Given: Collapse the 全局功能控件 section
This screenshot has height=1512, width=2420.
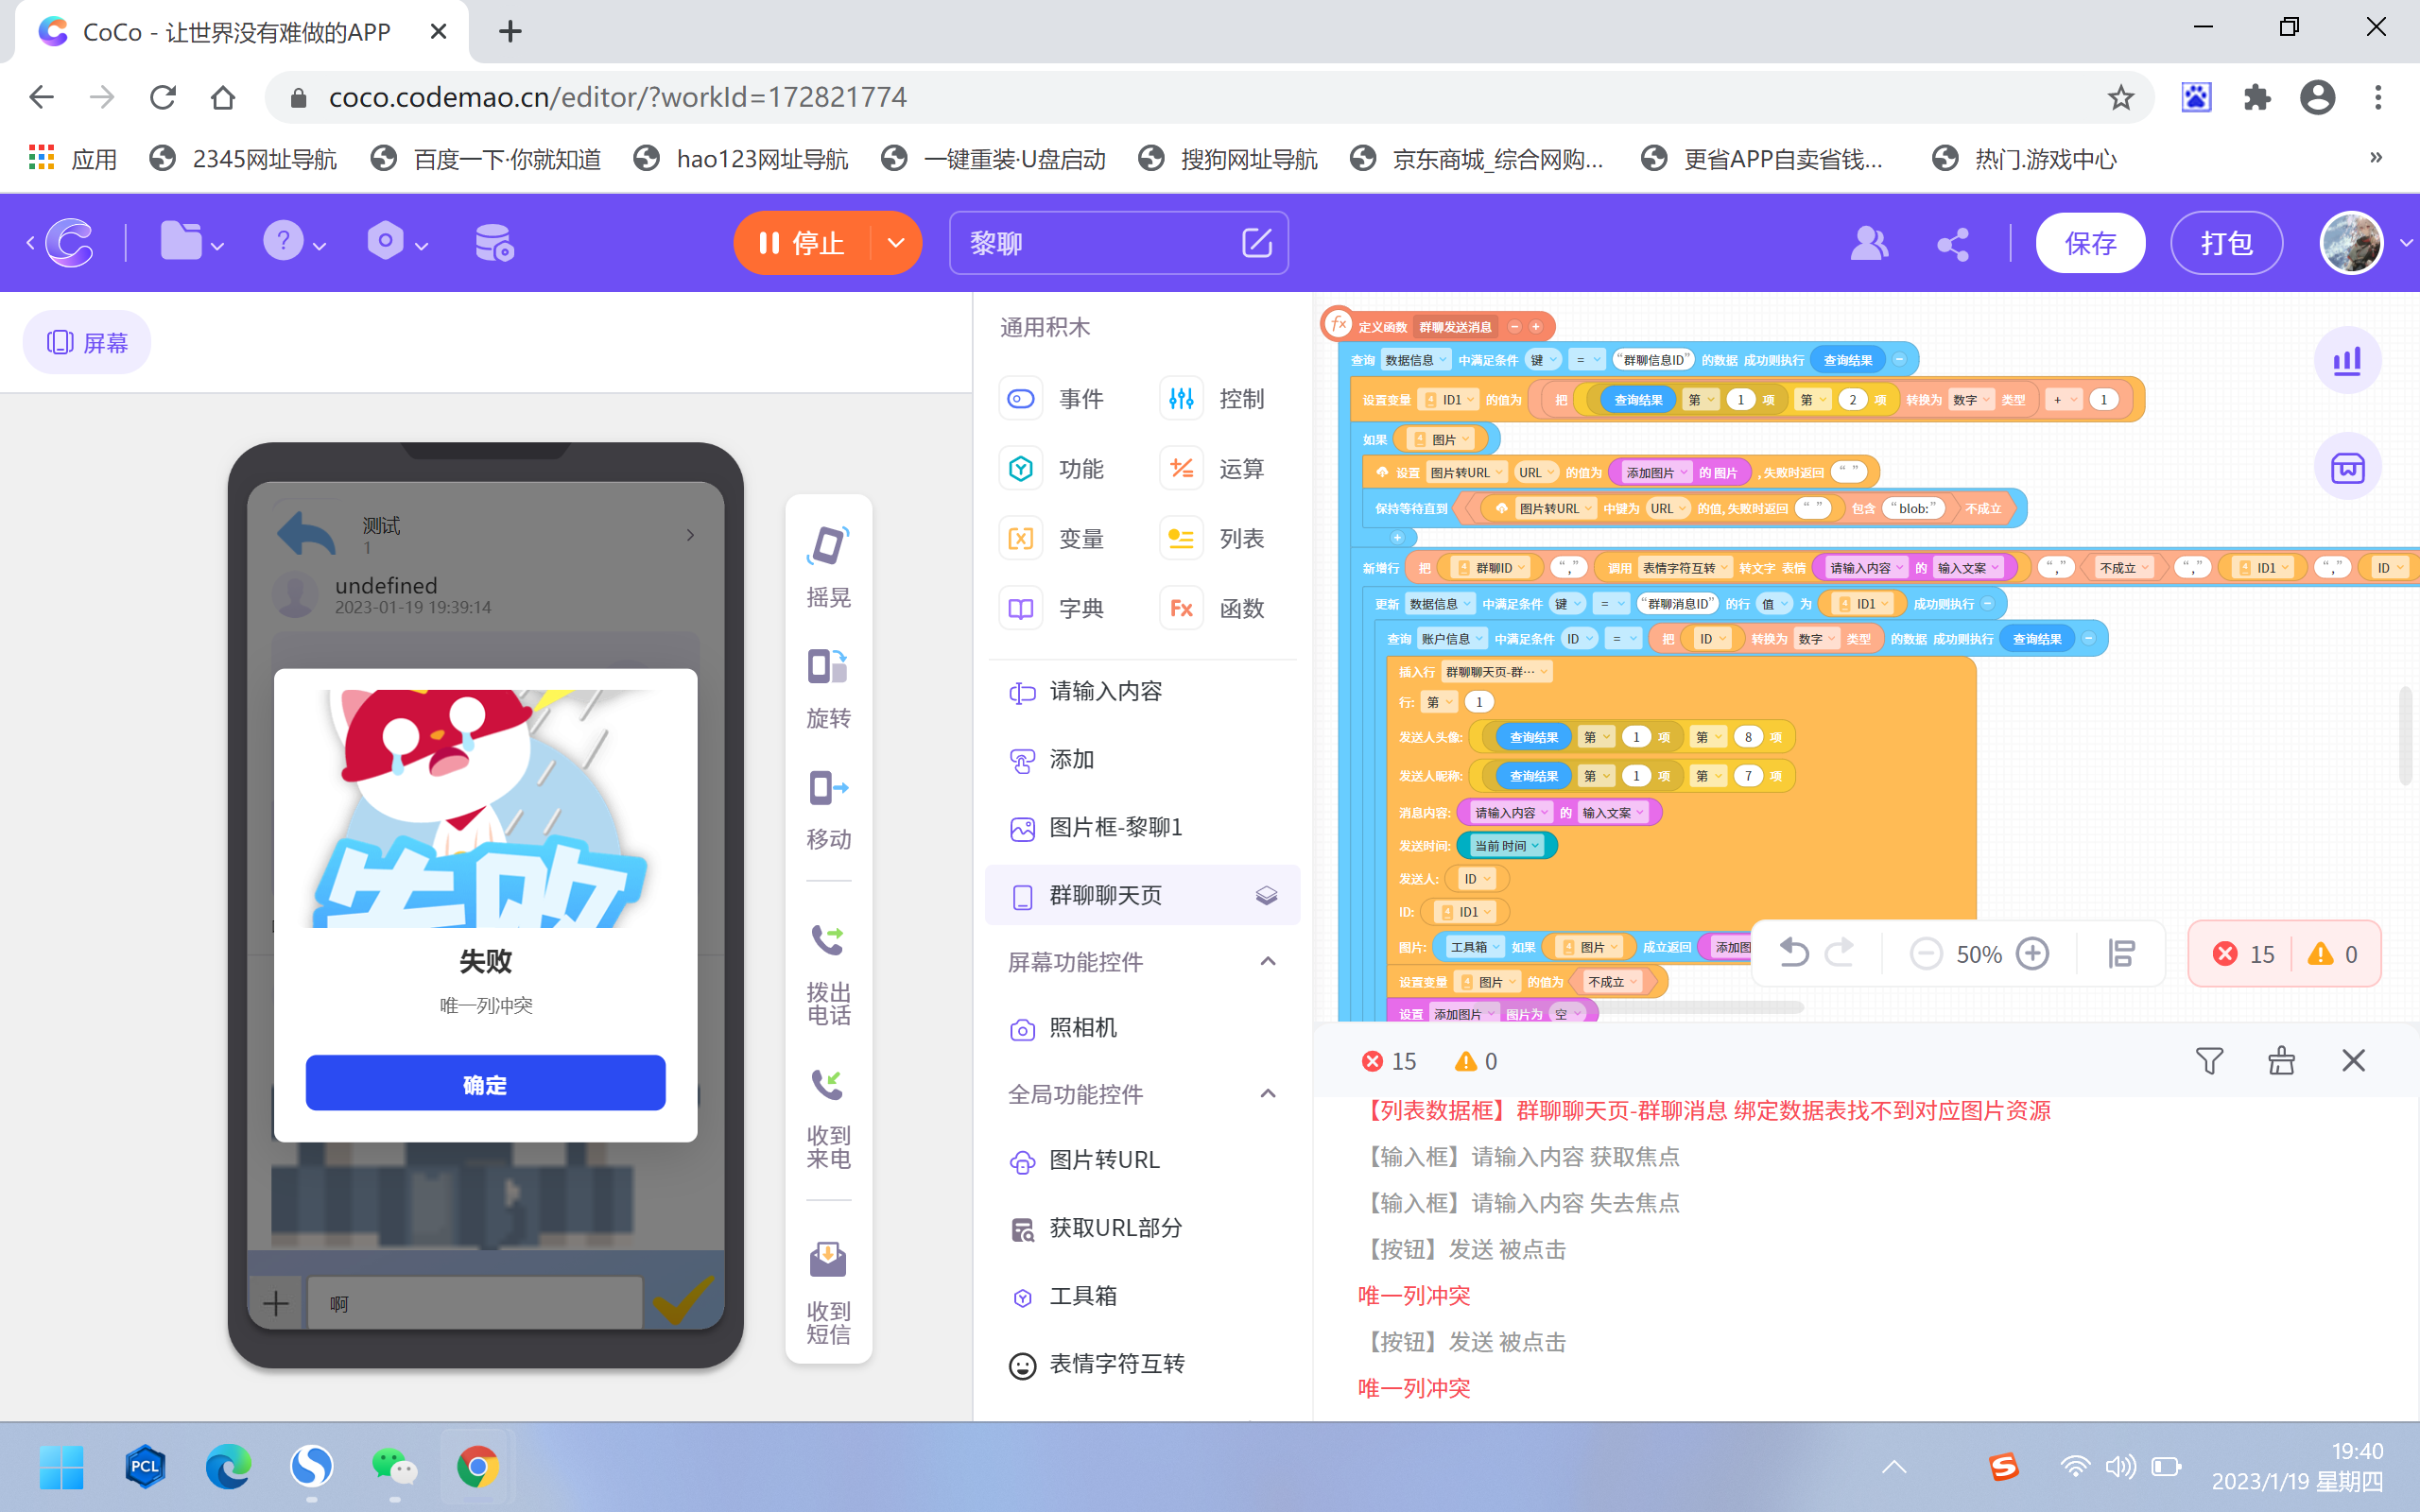Looking at the screenshot, I should point(1268,1094).
